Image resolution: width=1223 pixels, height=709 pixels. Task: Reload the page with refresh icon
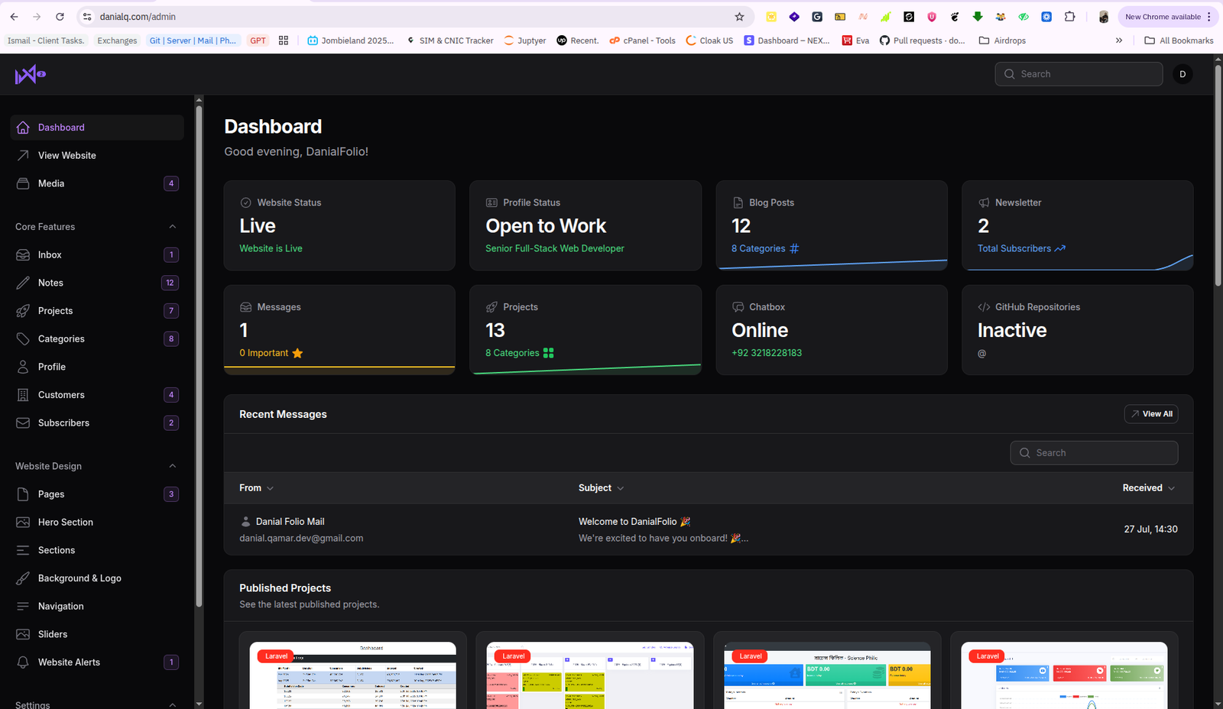[60, 17]
